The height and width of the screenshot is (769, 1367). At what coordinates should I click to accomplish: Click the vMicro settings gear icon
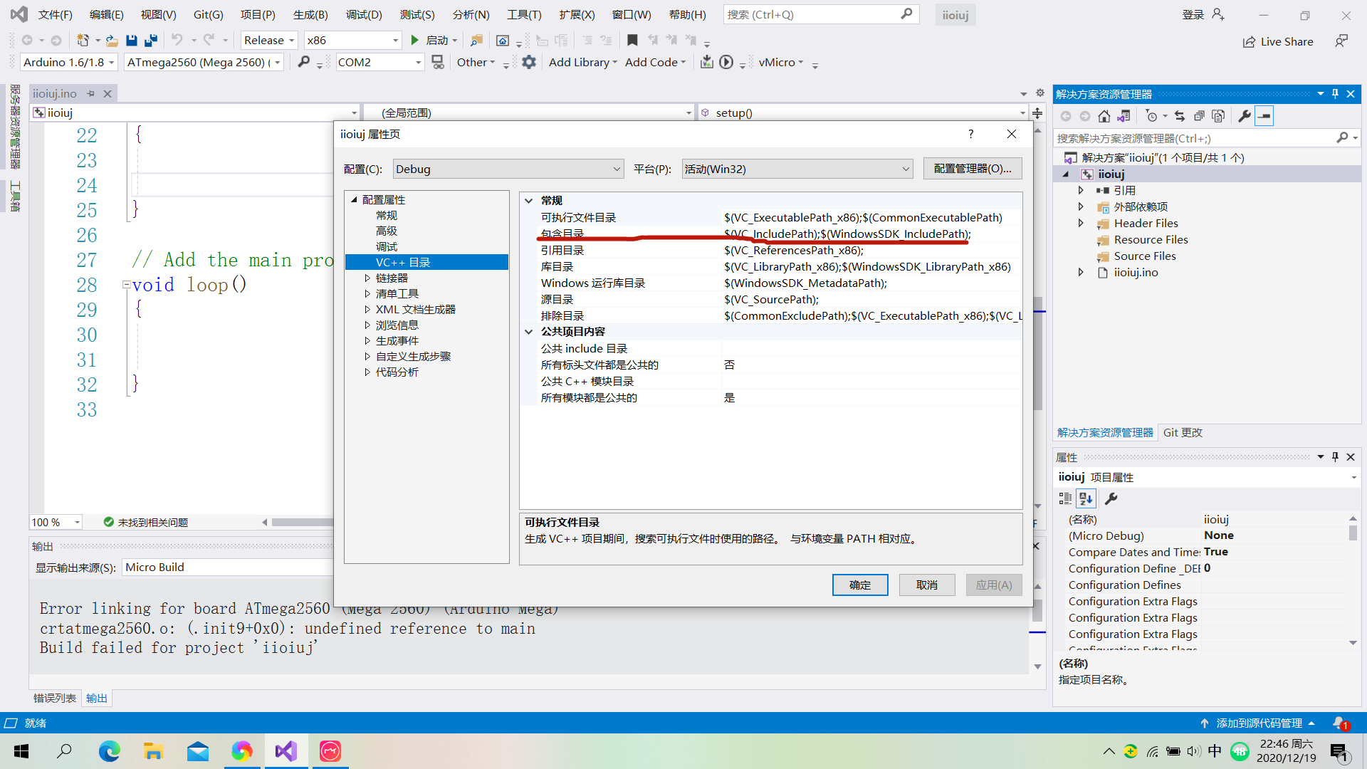pos(528,63)
